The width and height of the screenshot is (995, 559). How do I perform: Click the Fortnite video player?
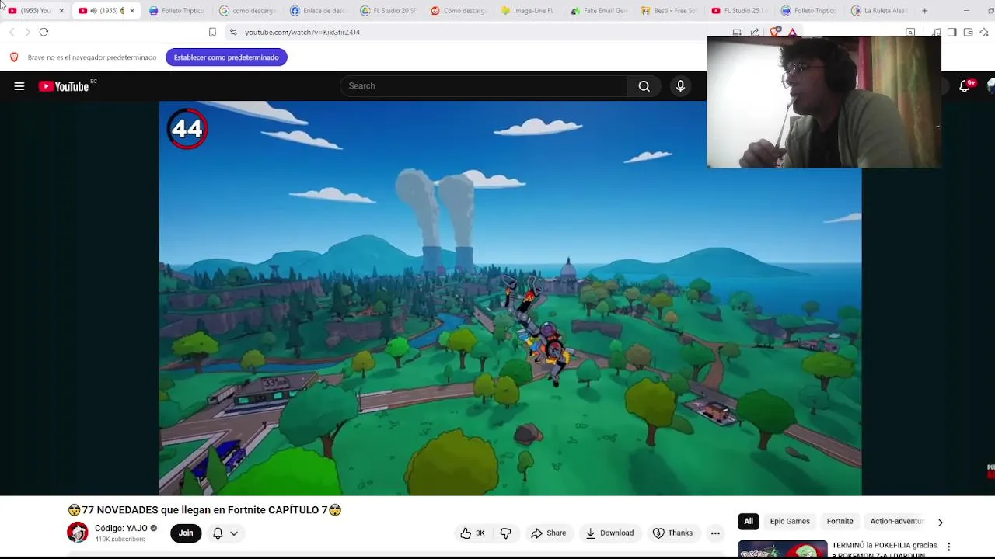tap(510, 298)
